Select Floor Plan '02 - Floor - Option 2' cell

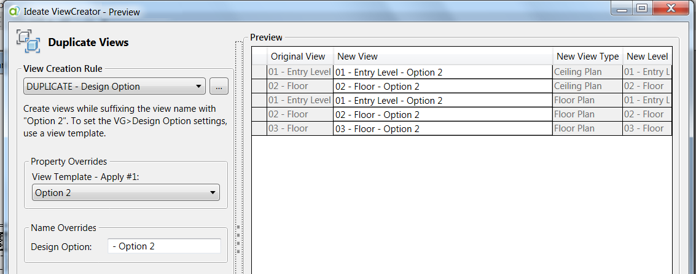coord(443,114)
